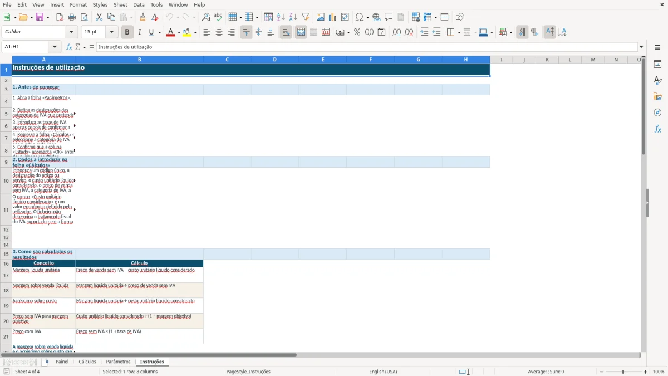Screen dimensions: 668x376
Task: Open Borders dropdown arrow
Action: (x=459, y=32)
